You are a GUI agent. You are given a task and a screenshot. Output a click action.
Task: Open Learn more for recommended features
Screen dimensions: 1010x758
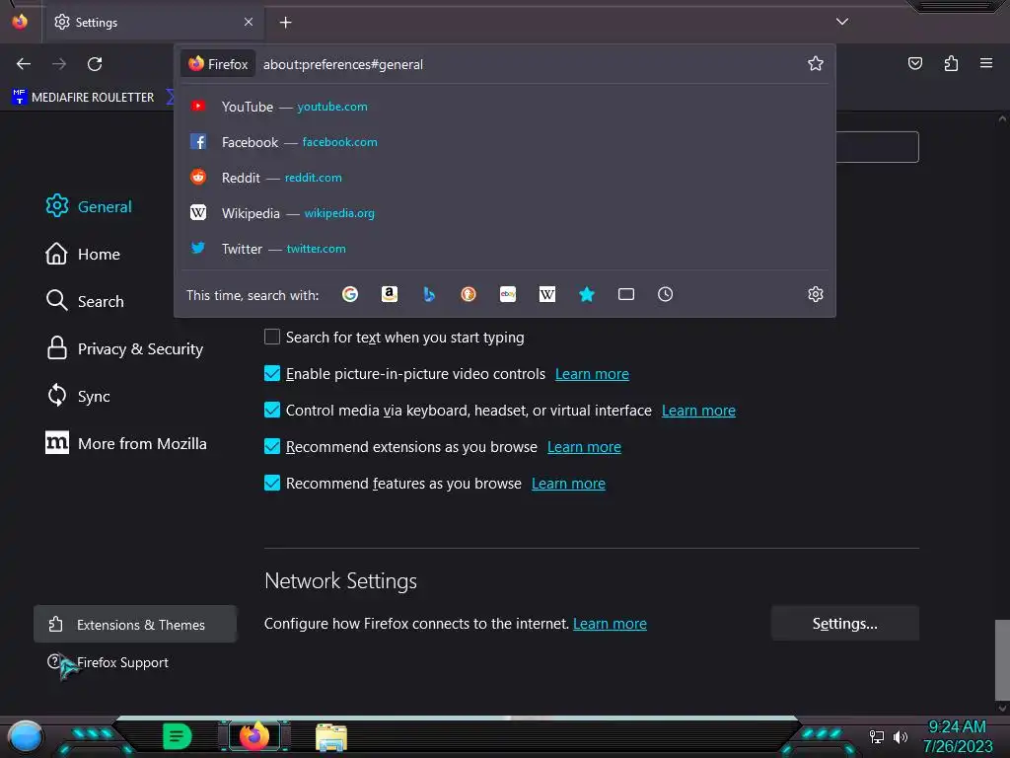568,484
